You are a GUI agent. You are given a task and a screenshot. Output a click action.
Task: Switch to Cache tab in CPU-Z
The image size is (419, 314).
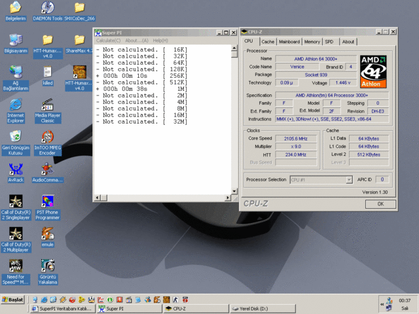tap(268, 42)
